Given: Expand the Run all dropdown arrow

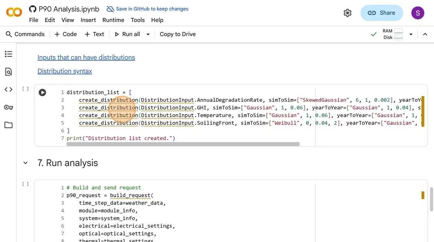Looking at the screenshot, I should 148,34.
